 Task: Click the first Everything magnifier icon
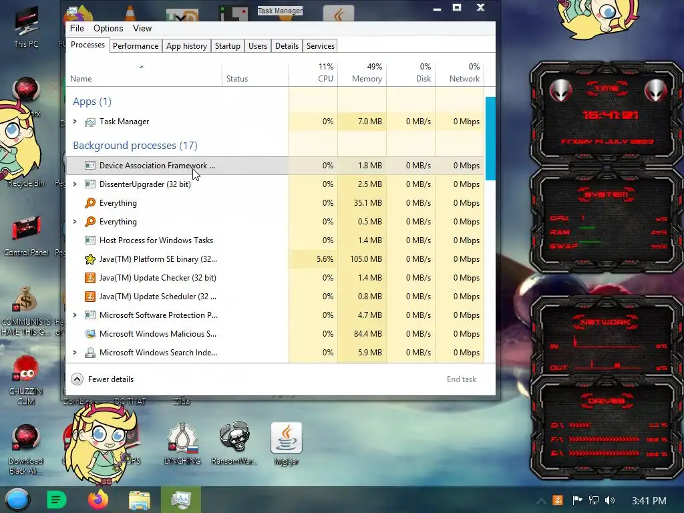click(90, 203)
